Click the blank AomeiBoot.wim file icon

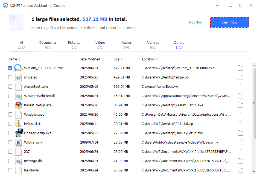18,87
